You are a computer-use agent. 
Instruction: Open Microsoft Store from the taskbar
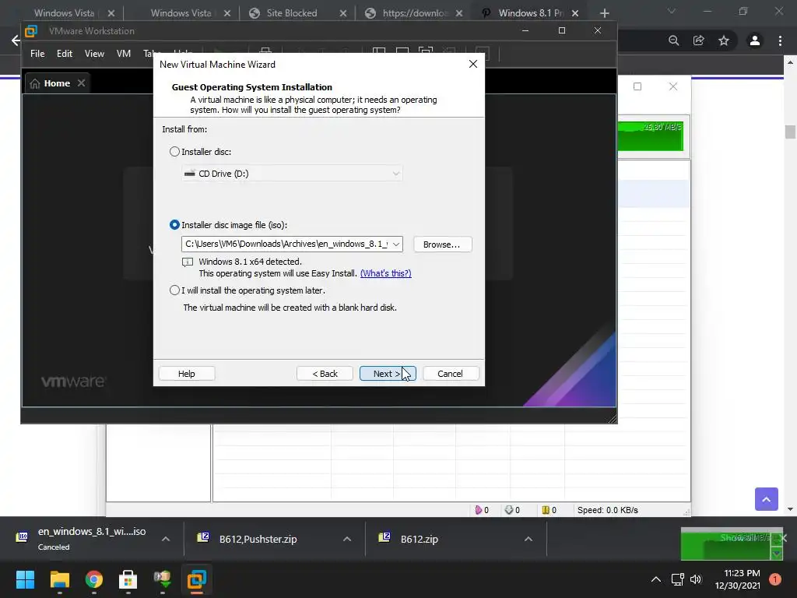[x=128, y=579]
